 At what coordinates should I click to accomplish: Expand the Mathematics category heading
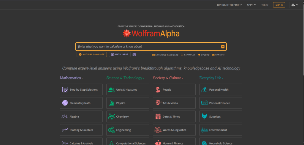(x=71, y=78)
